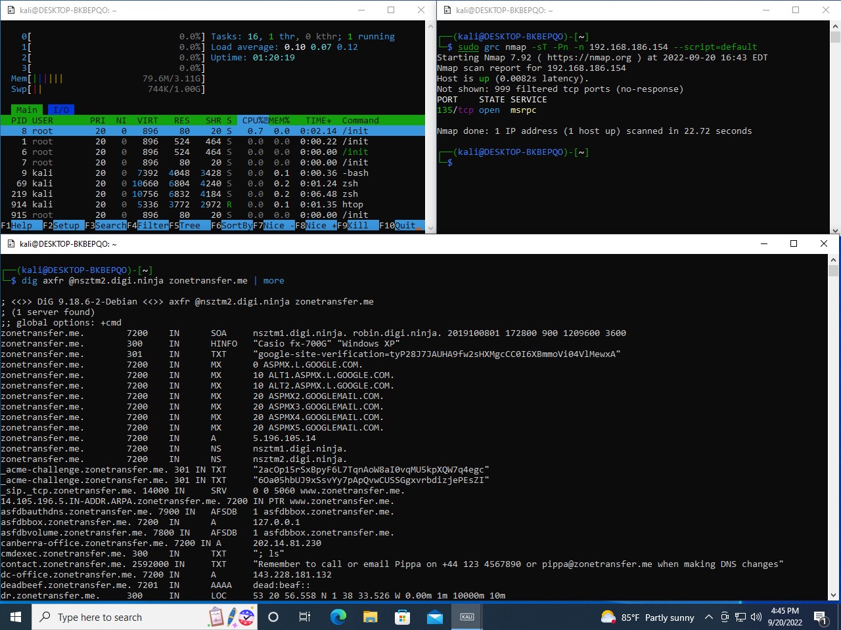Launch Microsoft Edge from the taskbar

(x=338, y=617)
